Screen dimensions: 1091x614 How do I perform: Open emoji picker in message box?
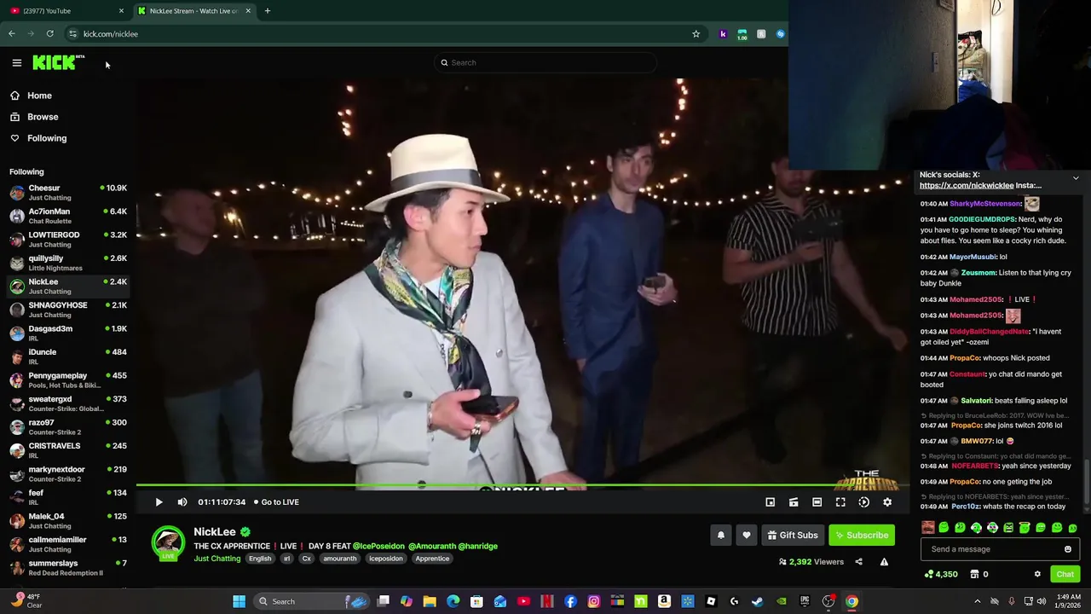click(1067, 549)
